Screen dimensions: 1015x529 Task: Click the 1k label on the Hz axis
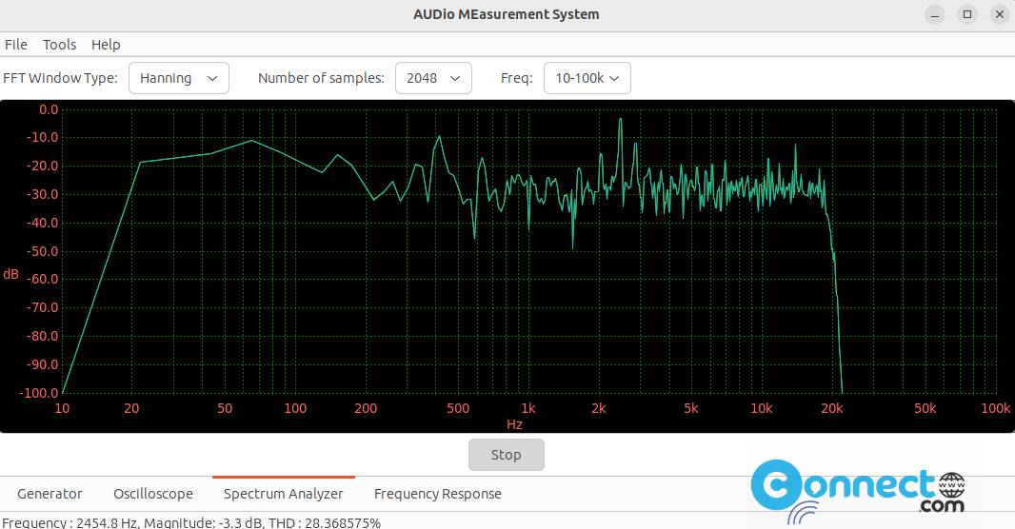pyautogui.click(x=528, y=408)
